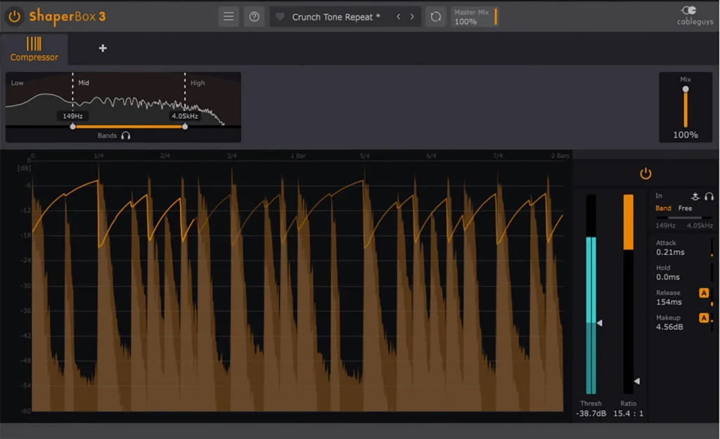Click the Makeup 4.56dB value

(x=669, y=327)
